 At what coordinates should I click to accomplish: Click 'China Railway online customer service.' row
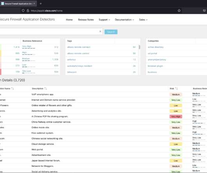pos(51,122)
